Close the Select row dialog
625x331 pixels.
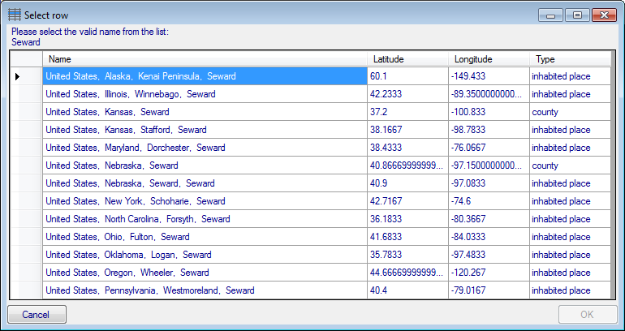602,15
